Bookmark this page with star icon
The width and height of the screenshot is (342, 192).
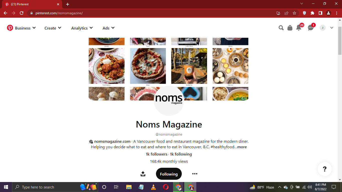(294, 13)
